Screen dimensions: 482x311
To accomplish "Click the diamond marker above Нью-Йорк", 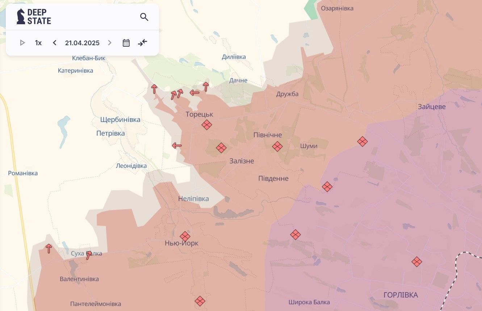I will point(185,237).
